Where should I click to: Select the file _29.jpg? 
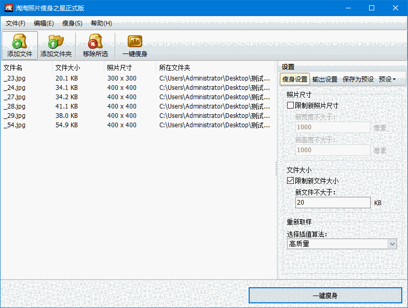point(15,116)
